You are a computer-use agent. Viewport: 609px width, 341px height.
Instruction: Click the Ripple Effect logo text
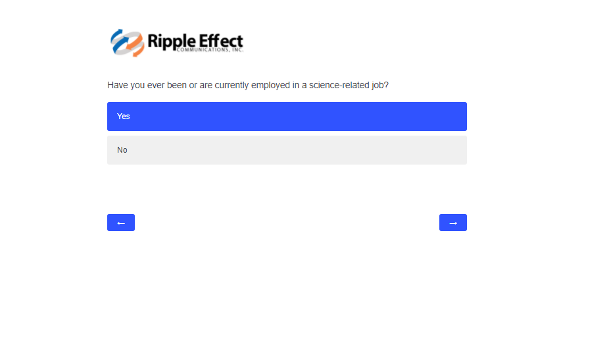tap(195, 41)
